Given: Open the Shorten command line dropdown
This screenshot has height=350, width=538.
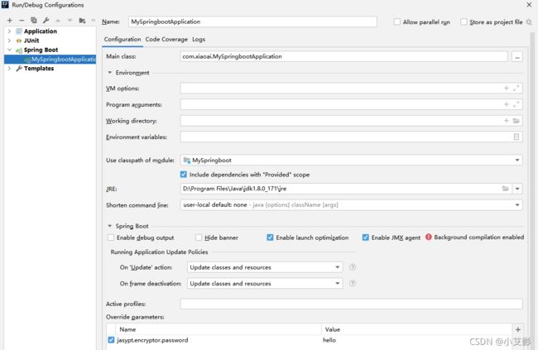Looking at the screenshot, I should (x=517, y=205).
